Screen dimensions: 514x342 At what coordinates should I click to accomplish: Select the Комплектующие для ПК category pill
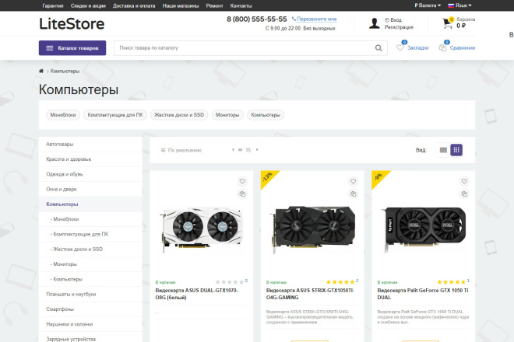pyautogui.click(x=115, y=115)
